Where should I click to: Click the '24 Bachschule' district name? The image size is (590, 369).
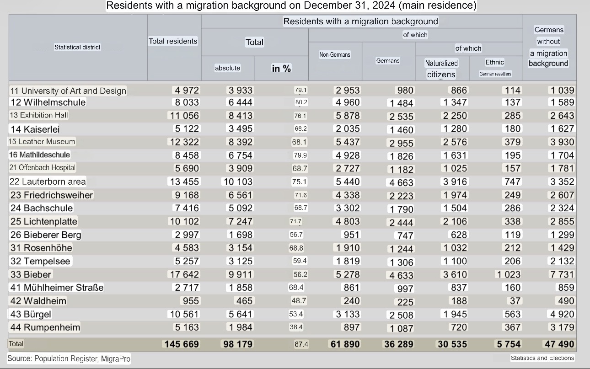pos(42,208)
